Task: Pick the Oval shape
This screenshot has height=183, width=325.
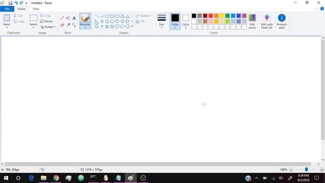Action: (x=107, y=16)
